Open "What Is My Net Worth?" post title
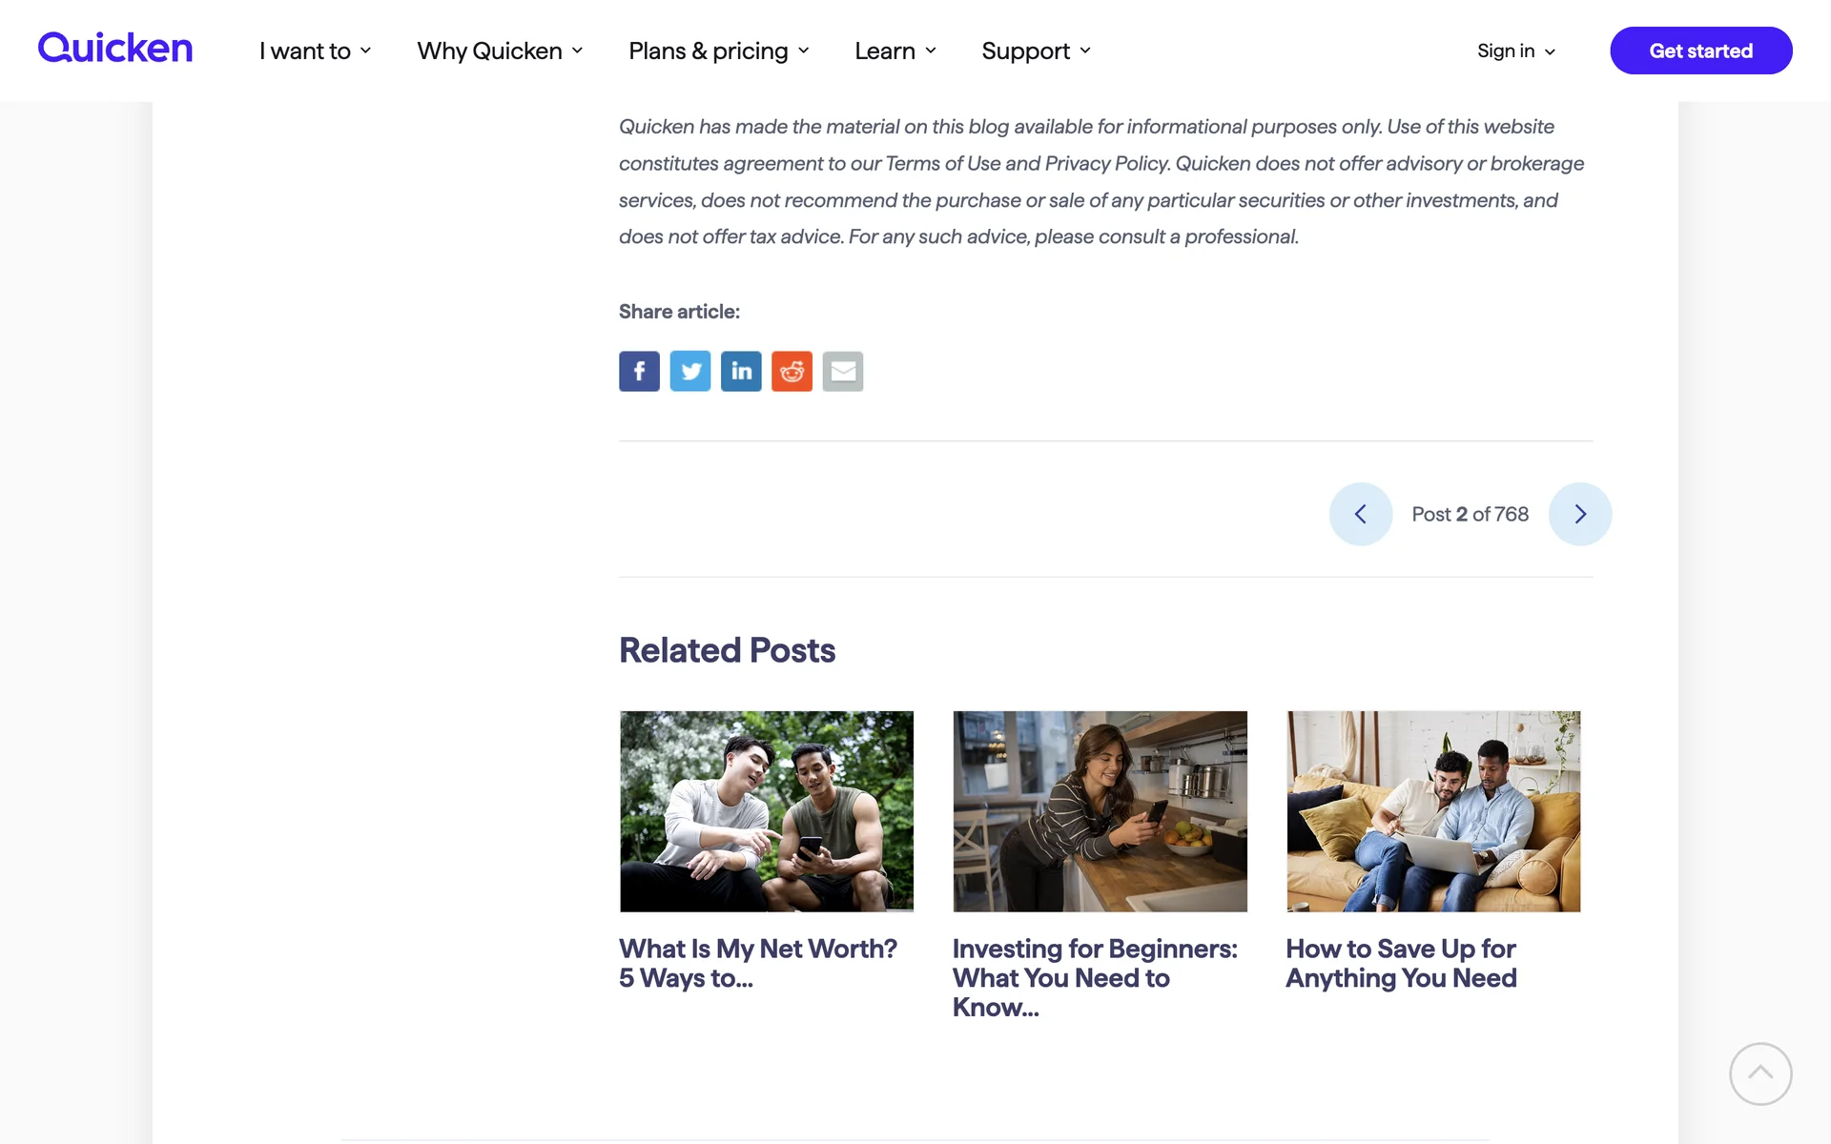The image size is (1831, 1144). (x=757, y=963)
